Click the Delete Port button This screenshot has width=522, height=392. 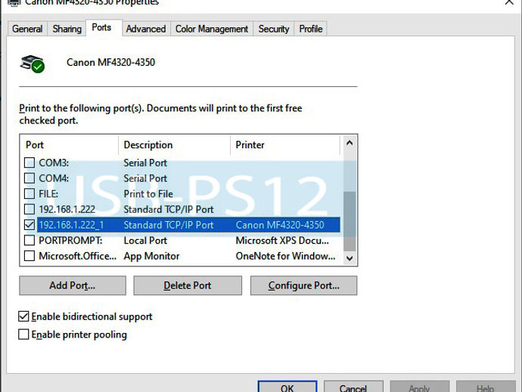(188, 285)
